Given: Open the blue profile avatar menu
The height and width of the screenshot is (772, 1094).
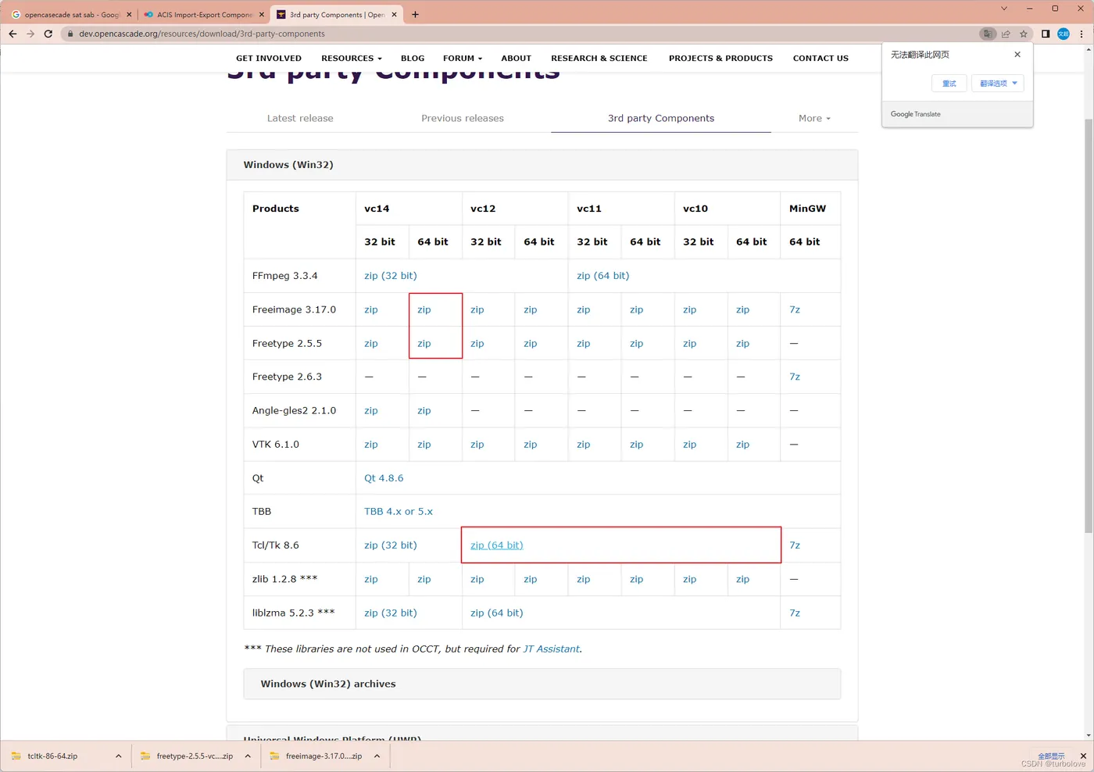Looking at the screenshot, I should tap(1064, 34).
